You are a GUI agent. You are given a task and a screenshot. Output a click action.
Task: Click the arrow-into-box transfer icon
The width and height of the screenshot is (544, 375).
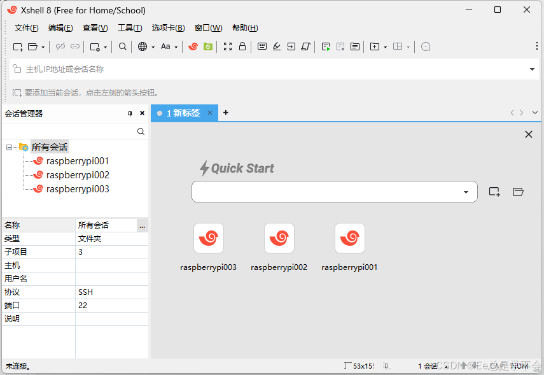pos(291,46)
